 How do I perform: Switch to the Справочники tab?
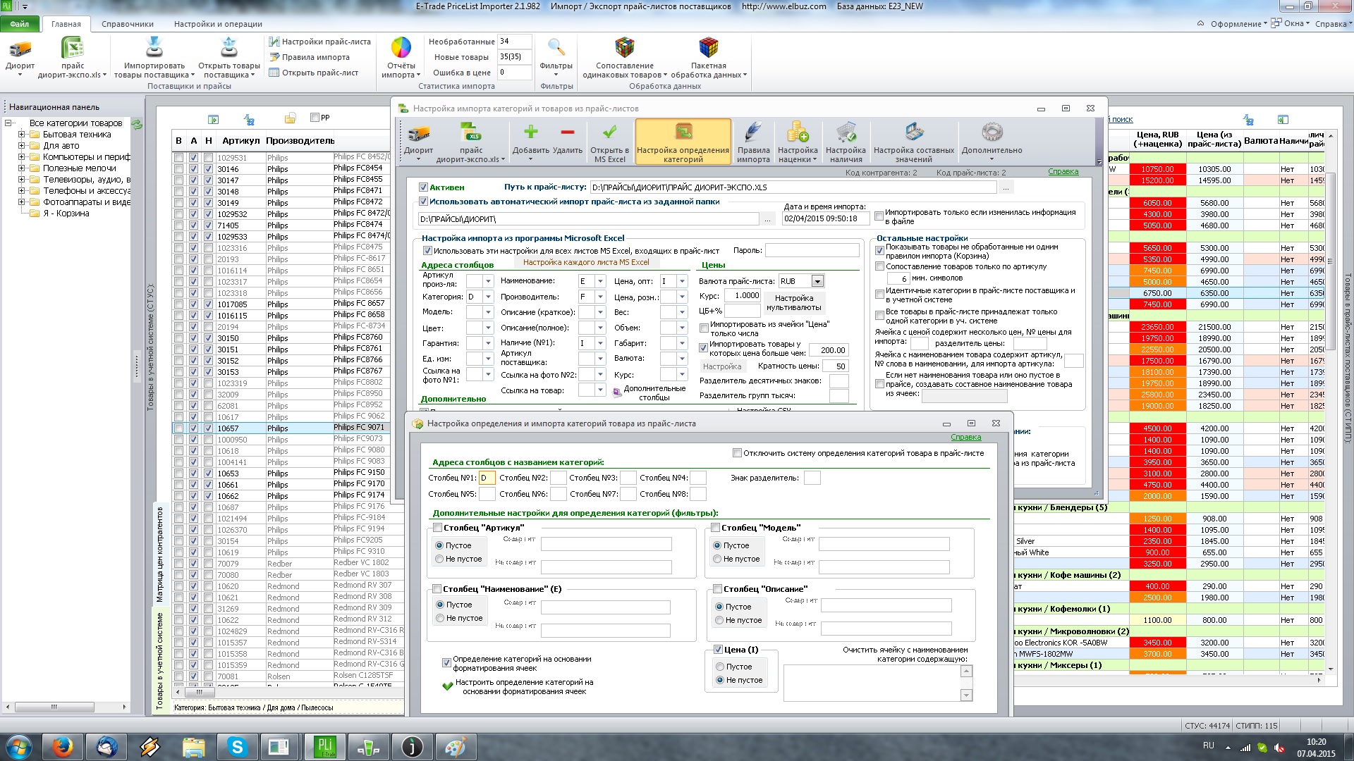[128, 24]
